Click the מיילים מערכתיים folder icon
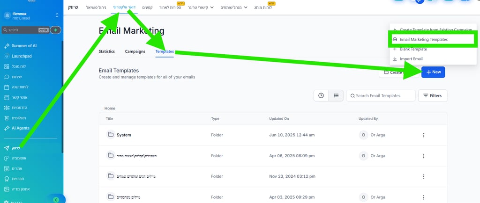 [x=111, y=197]
